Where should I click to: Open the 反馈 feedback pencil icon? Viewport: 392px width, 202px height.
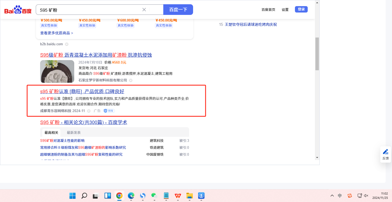tap(385, 152)
